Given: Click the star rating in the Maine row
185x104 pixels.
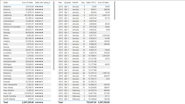Looking at the screenshot, I should click(39, 56).
